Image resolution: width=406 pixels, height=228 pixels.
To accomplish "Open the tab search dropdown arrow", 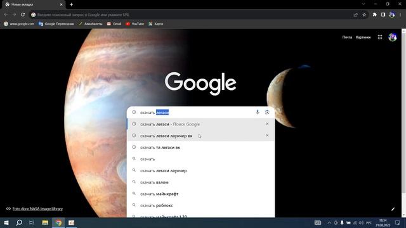I will click(363, 4).
